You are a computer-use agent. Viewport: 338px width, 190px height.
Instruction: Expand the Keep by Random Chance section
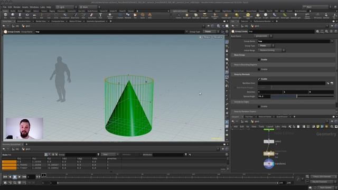tap(245, 111)
